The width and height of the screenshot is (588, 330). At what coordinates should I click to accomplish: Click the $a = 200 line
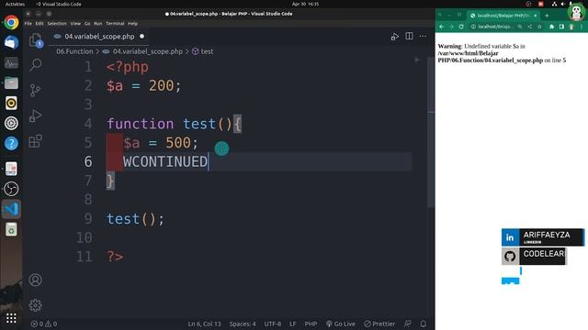(x=143, y=85)
